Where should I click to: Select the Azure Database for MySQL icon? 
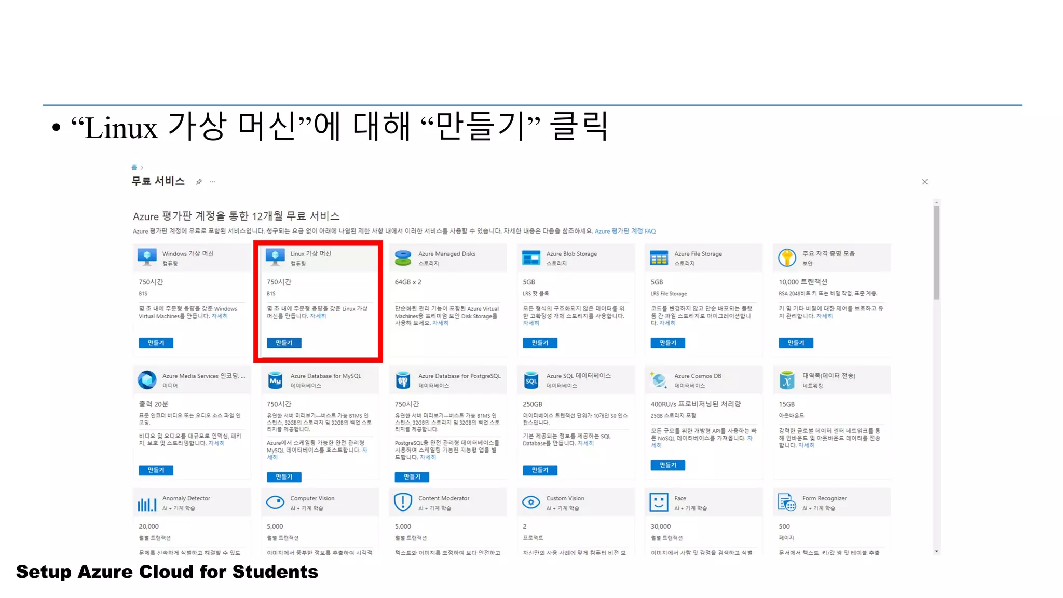275,380
